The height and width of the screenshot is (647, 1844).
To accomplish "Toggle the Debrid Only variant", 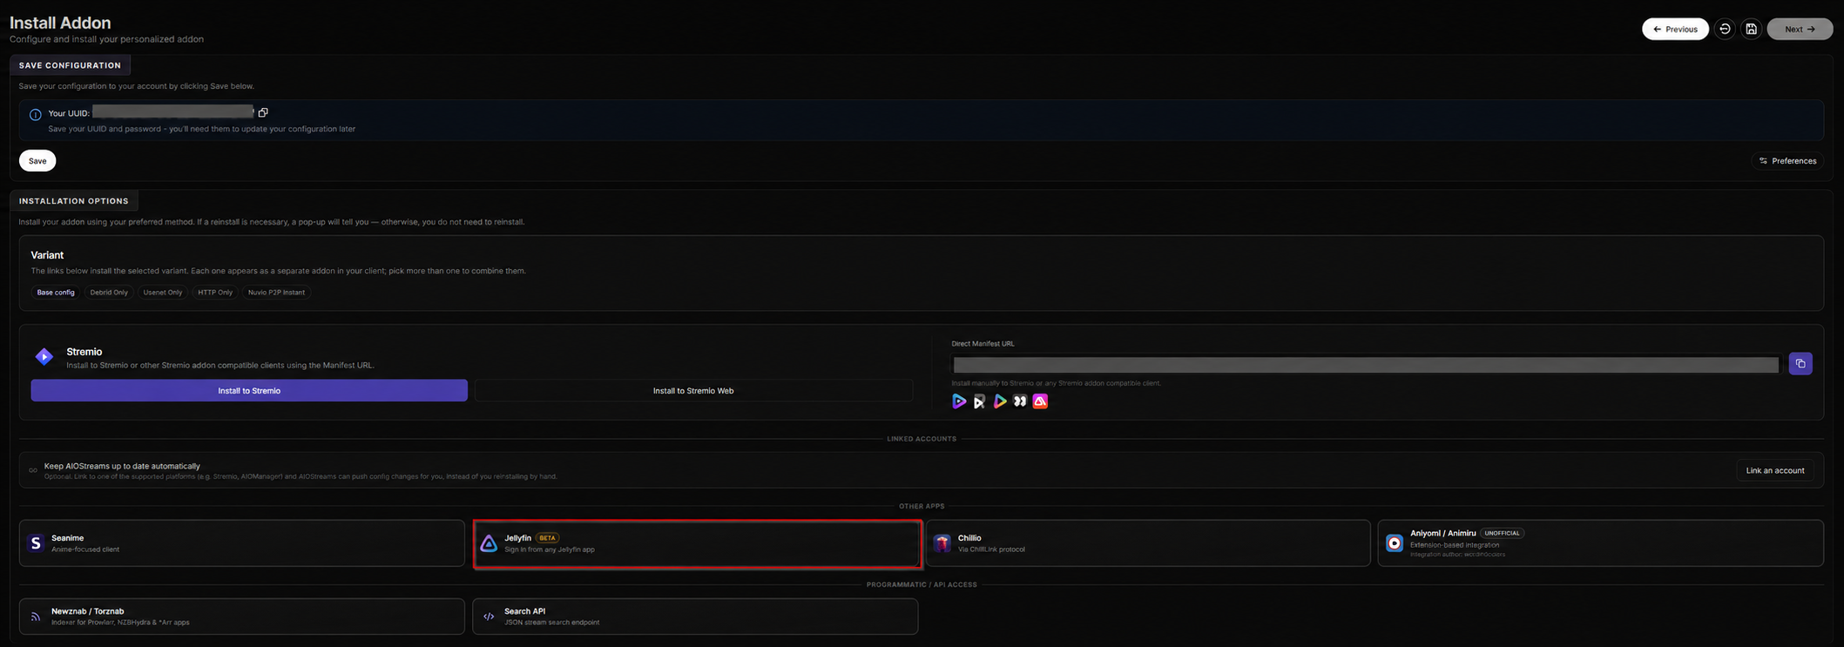I will [109, 293].
